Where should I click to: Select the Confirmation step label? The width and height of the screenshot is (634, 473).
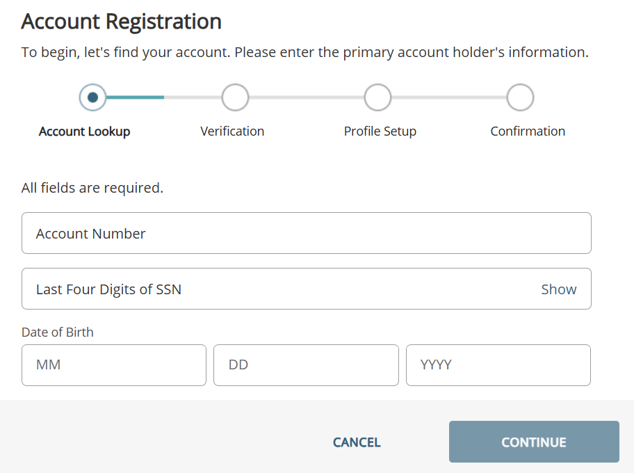coord(528,131)
